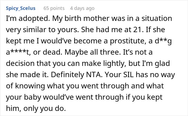This screenshot has width=188, height=116.
Task: Click the word 'prostitute' in the comment
Action: (128, 41)
